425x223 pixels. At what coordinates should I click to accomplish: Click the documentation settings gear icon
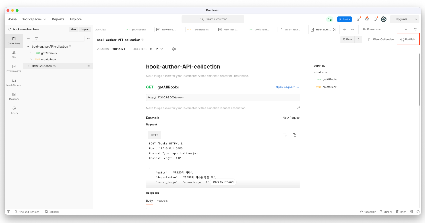[174, 49]
